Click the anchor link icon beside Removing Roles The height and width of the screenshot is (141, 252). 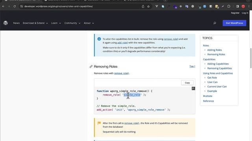coord(91,67)
